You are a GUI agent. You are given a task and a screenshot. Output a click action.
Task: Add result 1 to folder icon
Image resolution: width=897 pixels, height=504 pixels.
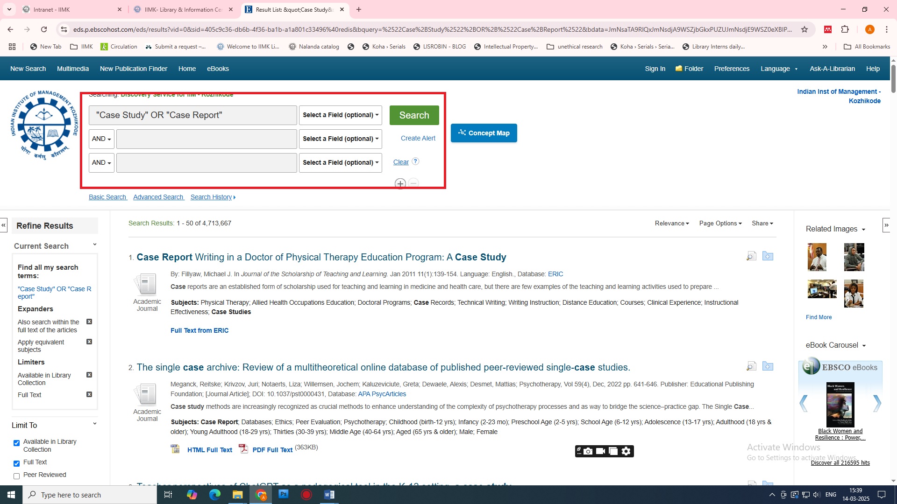[x=768, y=256]
